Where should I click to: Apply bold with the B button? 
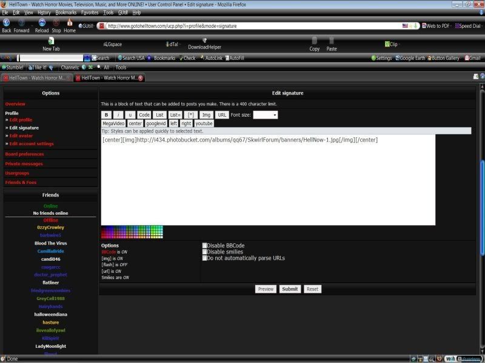point(106,115)
